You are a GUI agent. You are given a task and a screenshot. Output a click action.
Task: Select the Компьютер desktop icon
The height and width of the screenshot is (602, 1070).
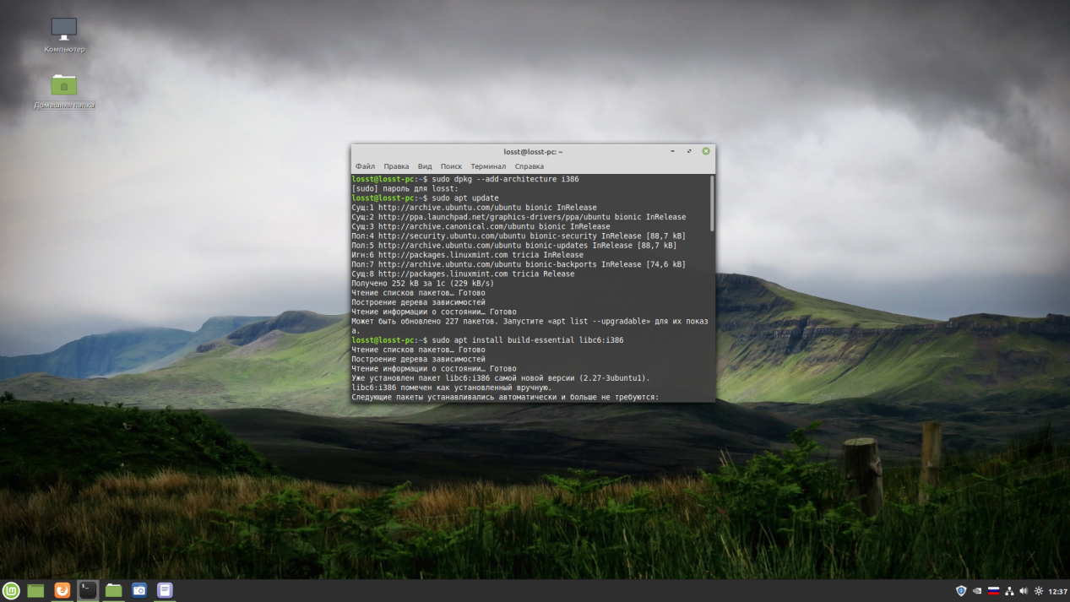(64, 35)
